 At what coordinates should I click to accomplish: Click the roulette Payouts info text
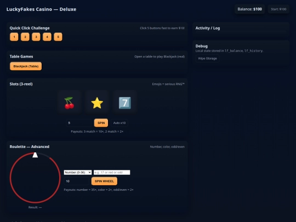coord(99,190)
